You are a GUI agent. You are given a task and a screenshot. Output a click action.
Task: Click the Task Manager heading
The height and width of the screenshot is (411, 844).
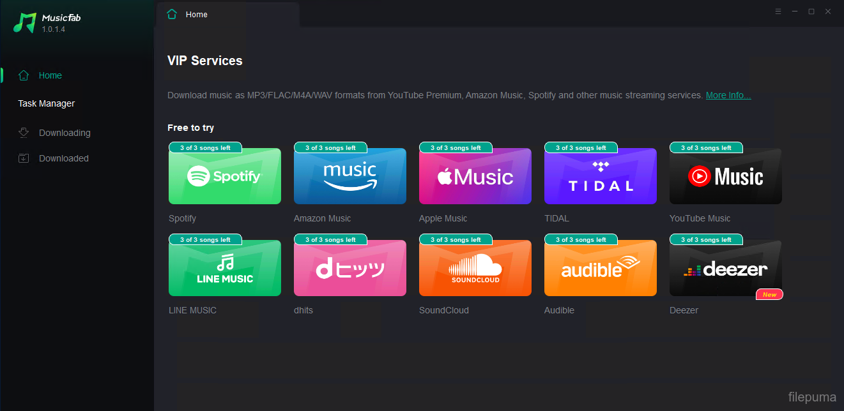point(46,103)
